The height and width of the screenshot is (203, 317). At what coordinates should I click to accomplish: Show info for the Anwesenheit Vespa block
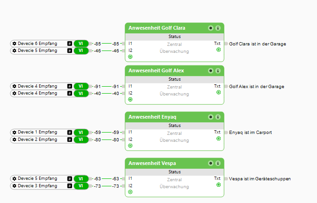point(217,163)
